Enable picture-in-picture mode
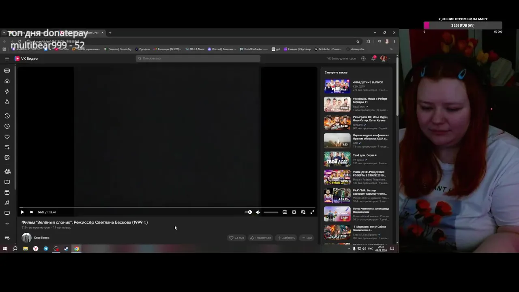Screen dimensions: 519x292 click(303, 212)
